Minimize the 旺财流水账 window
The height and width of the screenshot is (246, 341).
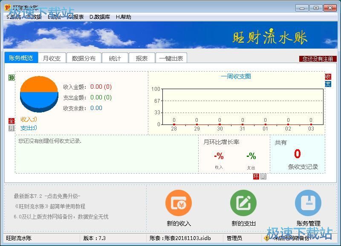pyautogui.click(x=302, y=8)
